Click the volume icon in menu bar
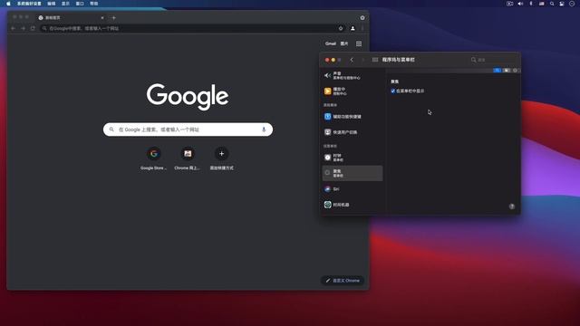The width and height of the screenshot is (580, 326). coord(520,4)
